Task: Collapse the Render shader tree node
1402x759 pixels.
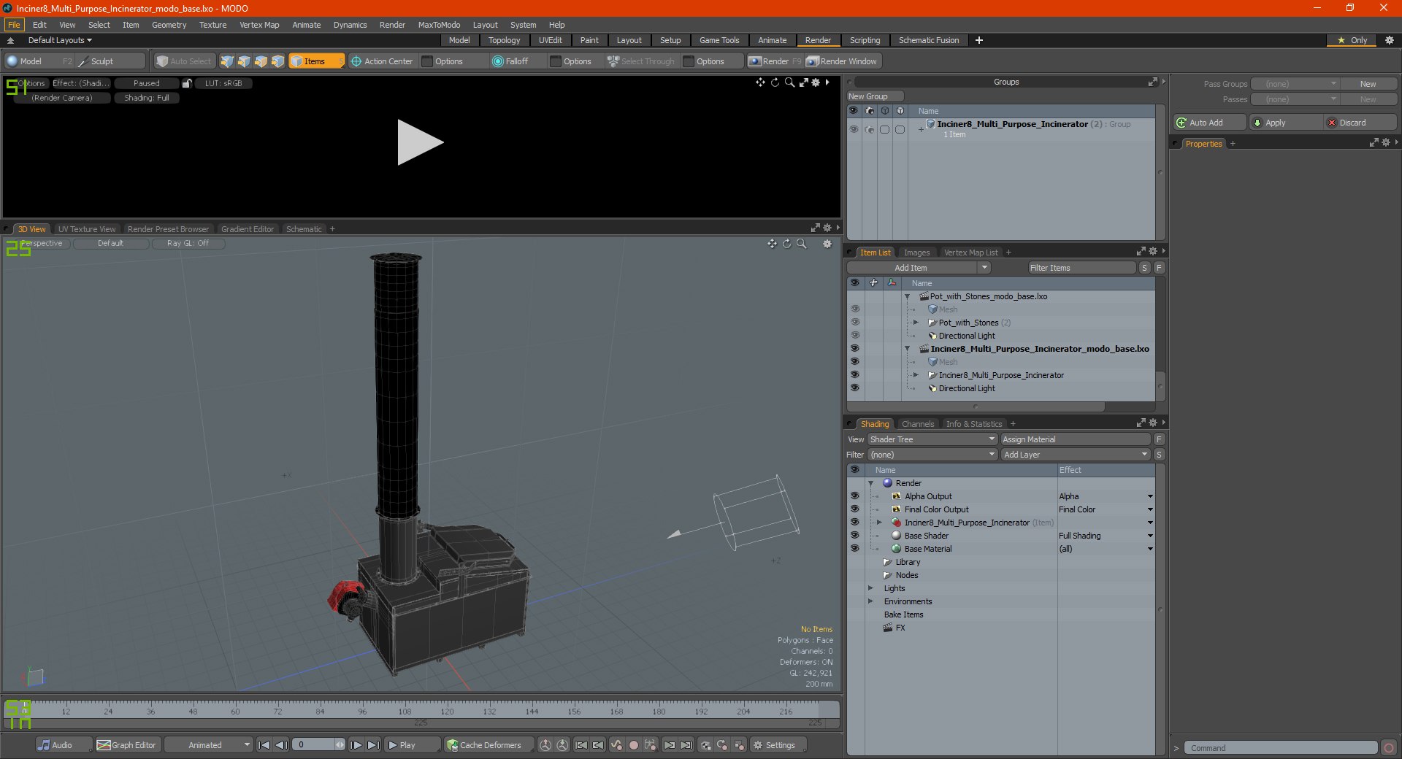Action: click(x=870, y=483)
